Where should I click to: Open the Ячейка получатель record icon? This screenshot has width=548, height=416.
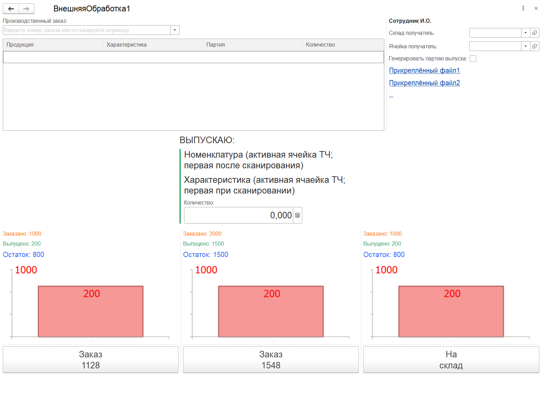point(535,46)
